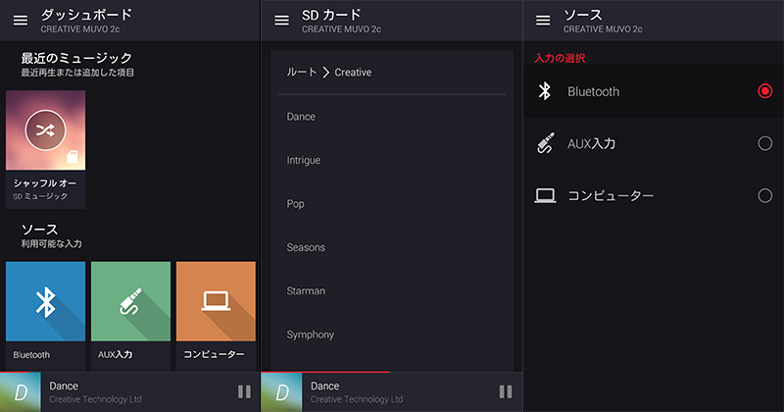
Task: Open hamburger menu on ダッシュボード screen
Action: tap(21, 21)
